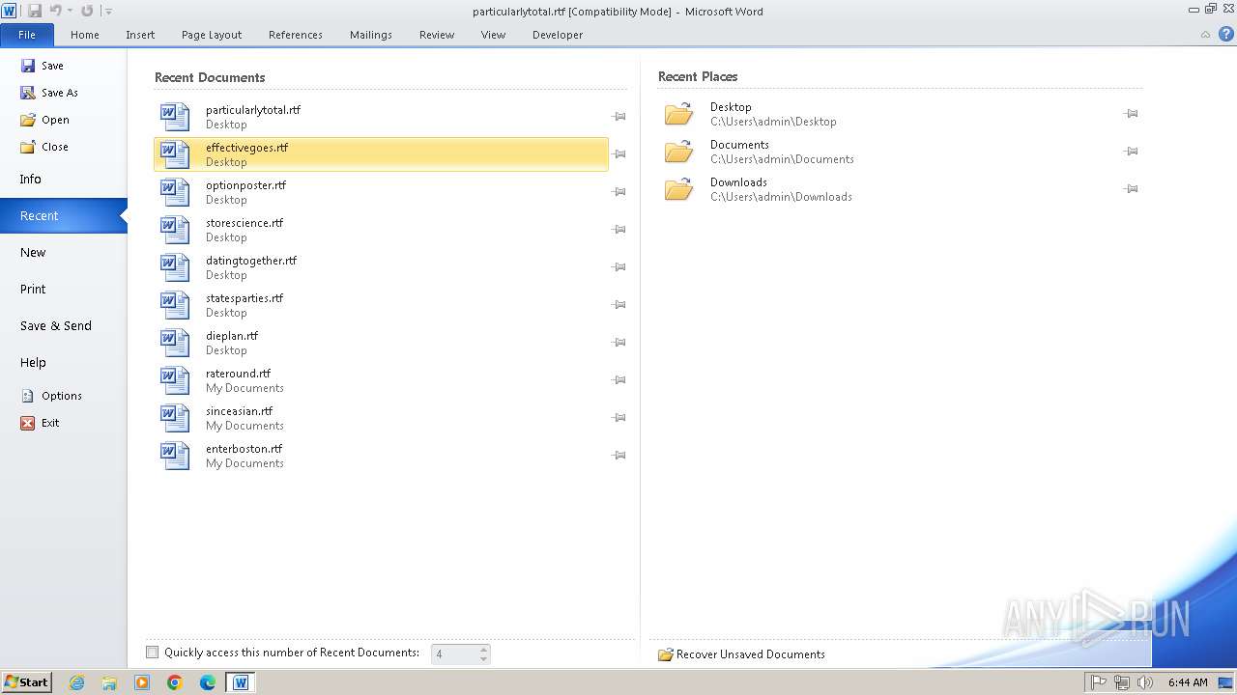
Task: Pin optionposter.rtf to the recent list
Action: [618, 192]
